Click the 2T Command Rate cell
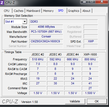 tap(90, 88)
